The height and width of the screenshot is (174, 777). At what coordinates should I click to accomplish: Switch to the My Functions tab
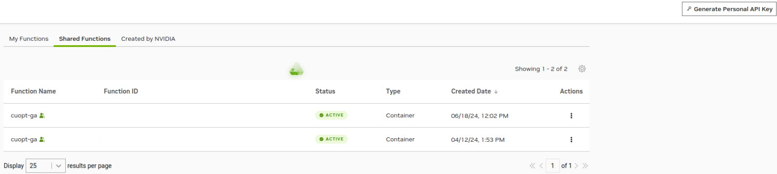coord(29,39)
